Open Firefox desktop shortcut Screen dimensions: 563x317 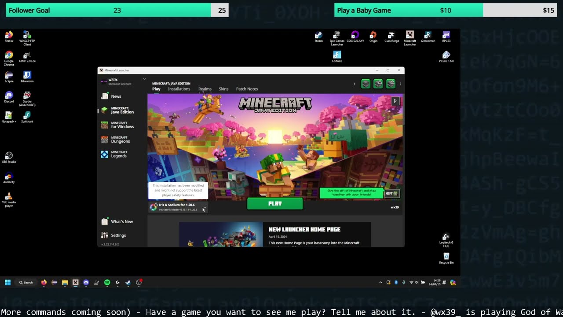coord(9,37)
